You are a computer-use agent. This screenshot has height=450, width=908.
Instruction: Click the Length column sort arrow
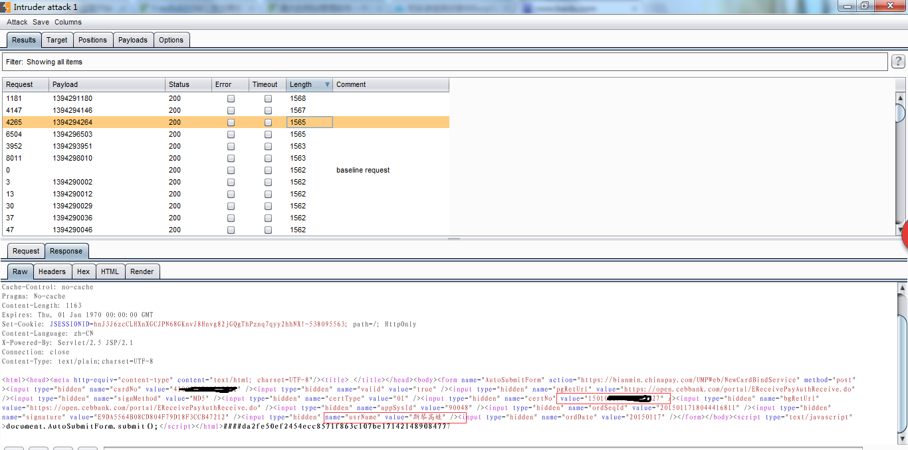click(x=327, y=84)
